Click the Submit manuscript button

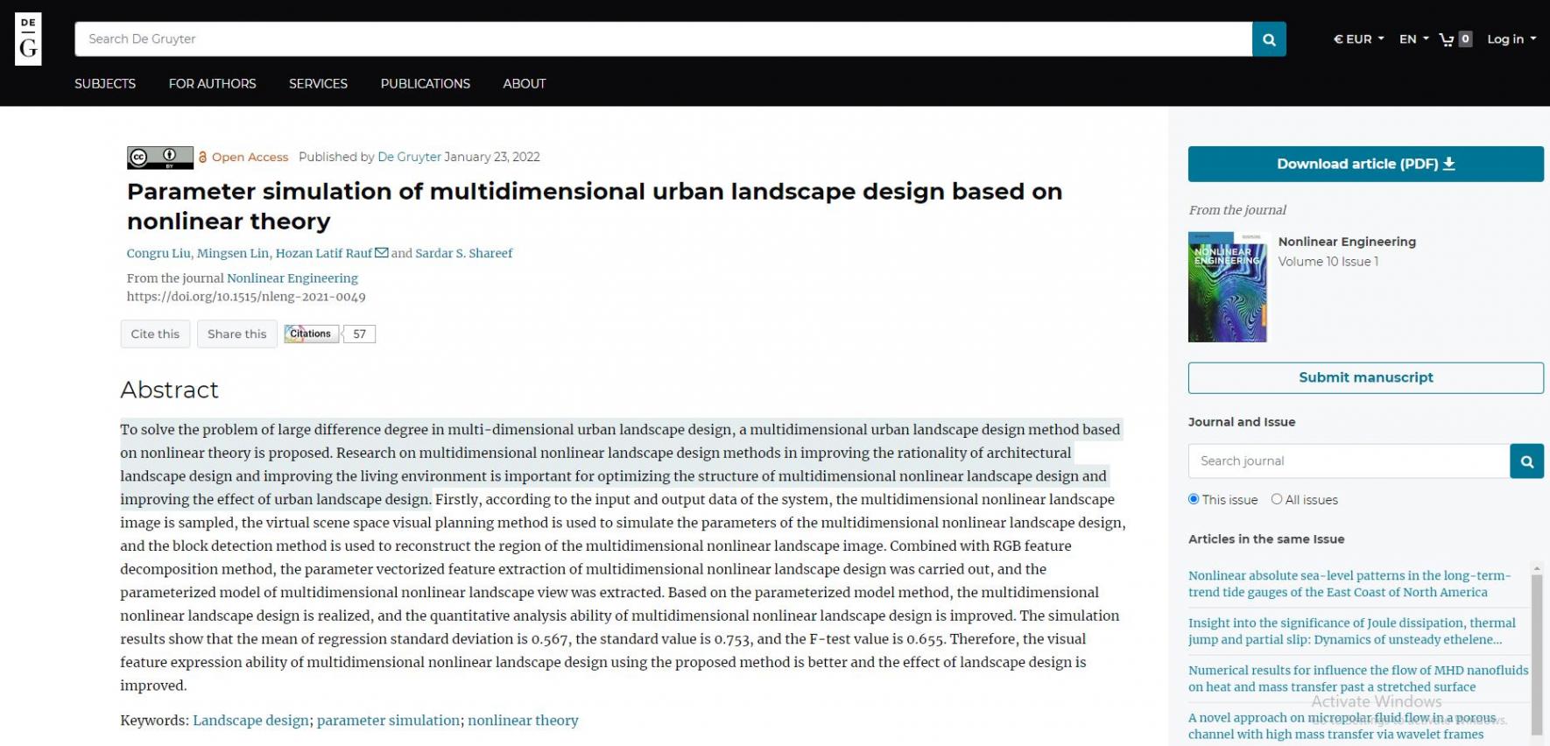pyautogui.click(x=1365, y=377)
